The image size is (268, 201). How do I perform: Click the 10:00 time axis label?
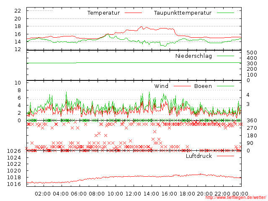[115, 194]
